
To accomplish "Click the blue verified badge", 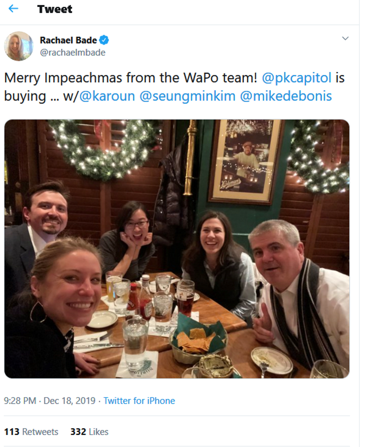I will 105,40.
